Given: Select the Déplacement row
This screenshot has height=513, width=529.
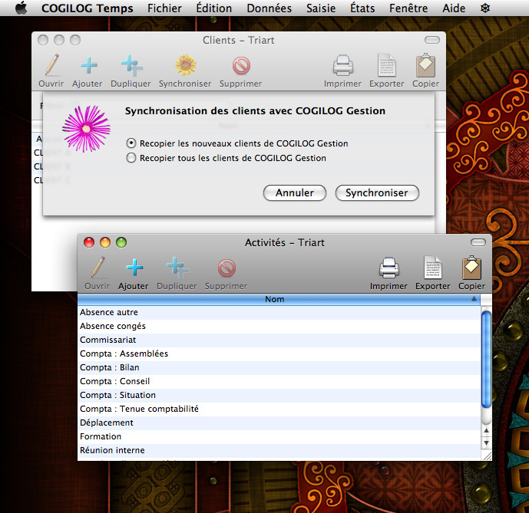Looking at the screenshot, I should coord(279,423).
